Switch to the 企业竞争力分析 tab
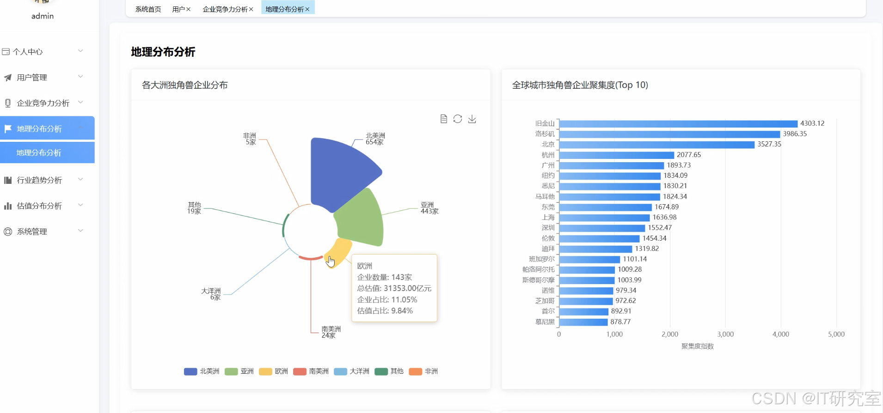Image resolution: width=883 pixels, height=413 pixels. click(225, 9)
